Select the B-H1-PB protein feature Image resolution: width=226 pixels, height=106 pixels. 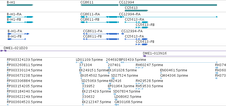(17, 39)
